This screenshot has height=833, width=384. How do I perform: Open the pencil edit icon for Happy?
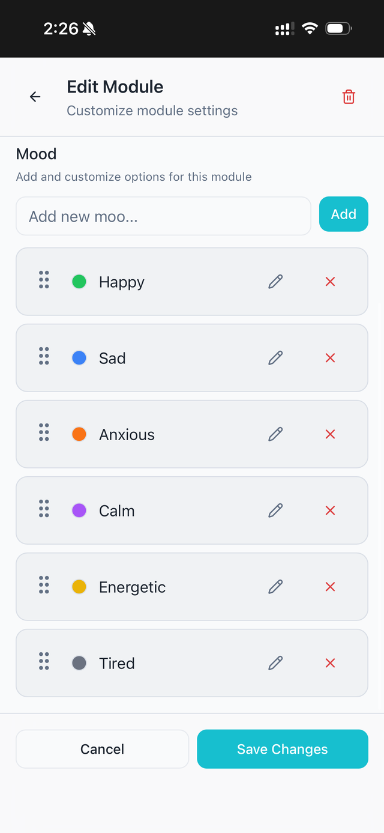pyautogui.click(x=275, y=281)
